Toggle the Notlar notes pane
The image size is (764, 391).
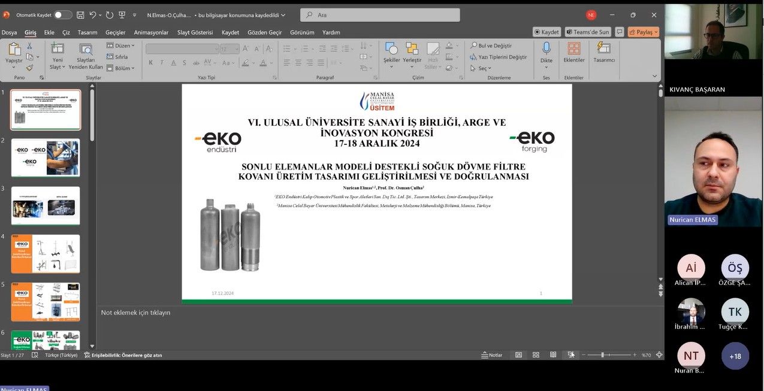pos(492,355)
